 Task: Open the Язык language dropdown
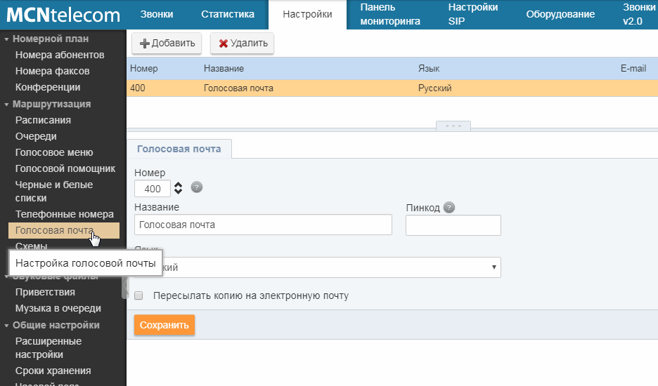(x=318, y=267)
